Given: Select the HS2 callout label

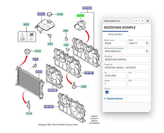Looking at the screenshot, I should (84, 87).
